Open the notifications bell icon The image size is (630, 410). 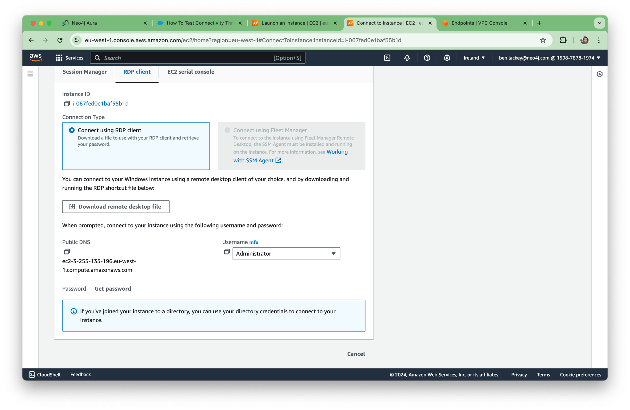(x=407, y=58)
